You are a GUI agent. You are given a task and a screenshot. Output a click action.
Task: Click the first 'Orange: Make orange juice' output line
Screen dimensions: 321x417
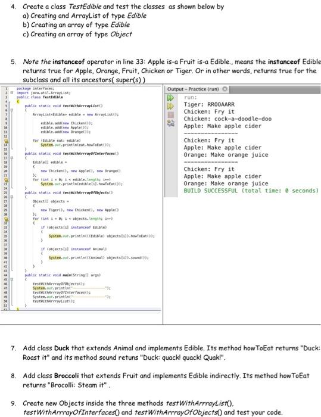point(226,155)
